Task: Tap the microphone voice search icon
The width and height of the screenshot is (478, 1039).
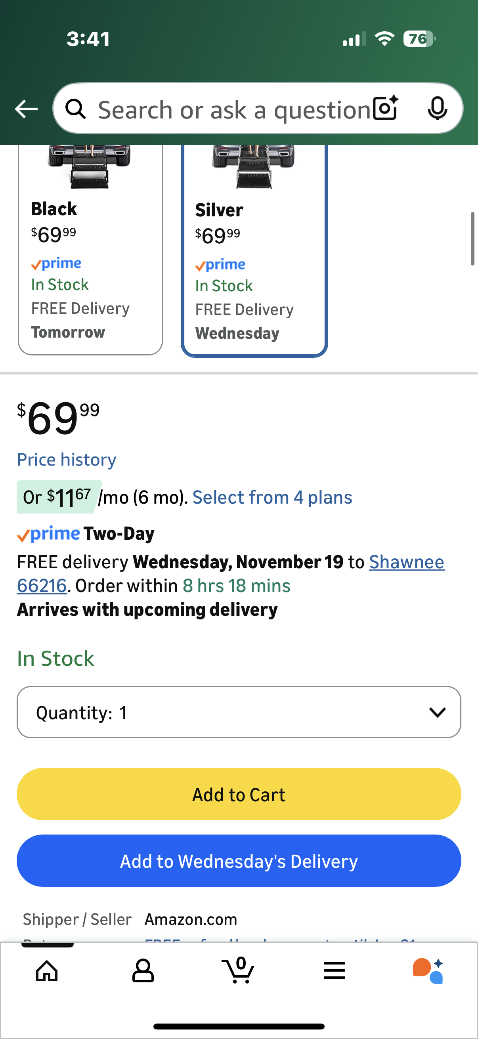Action: pos(437,108)
